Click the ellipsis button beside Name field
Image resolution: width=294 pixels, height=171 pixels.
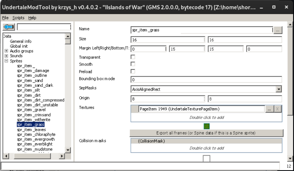278,30
